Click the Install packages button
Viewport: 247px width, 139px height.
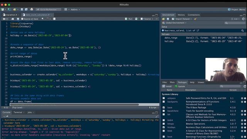167,86
